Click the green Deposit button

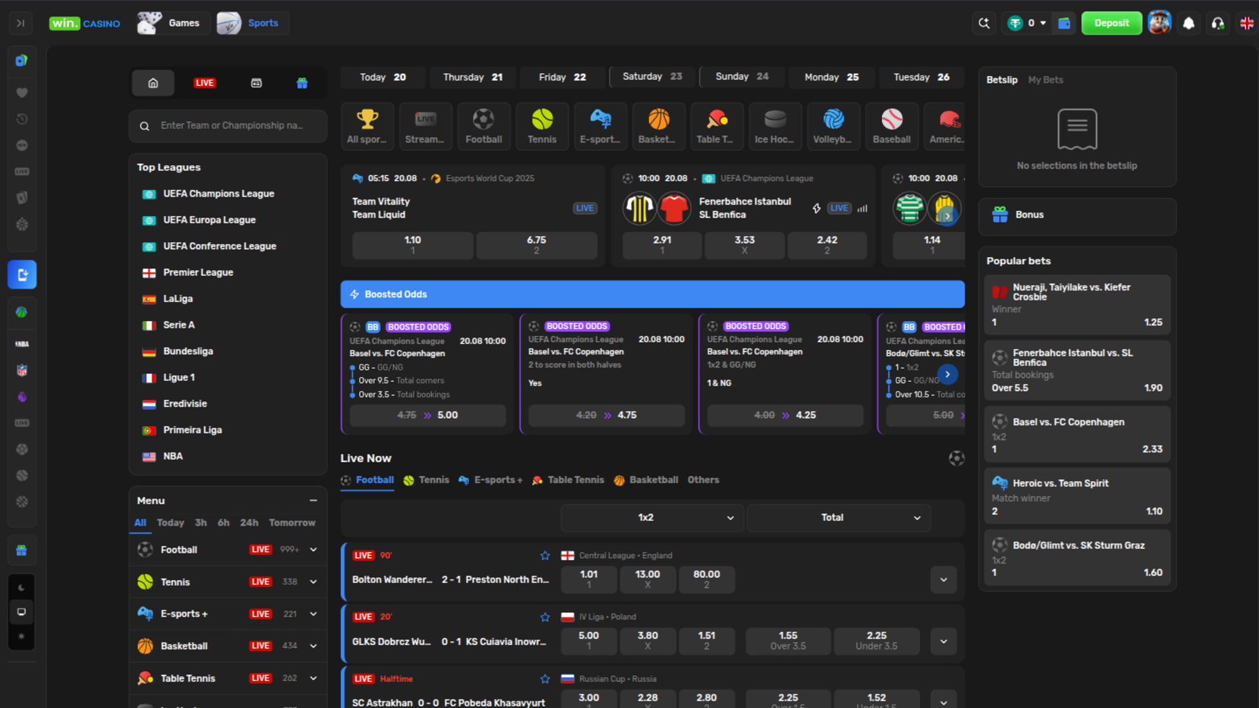tap(1111, 23)
